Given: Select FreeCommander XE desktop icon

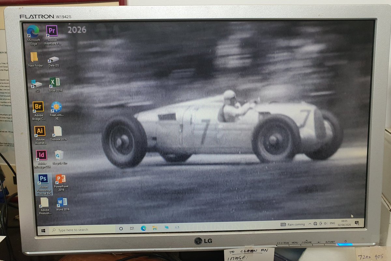Looking at the screenshot, I should (57, 111).
